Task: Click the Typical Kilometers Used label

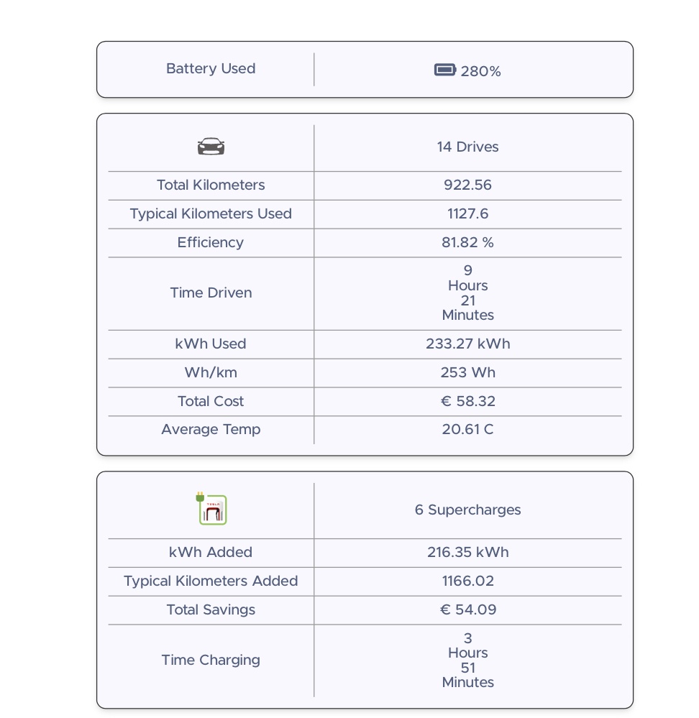Action: coord(211,214)
